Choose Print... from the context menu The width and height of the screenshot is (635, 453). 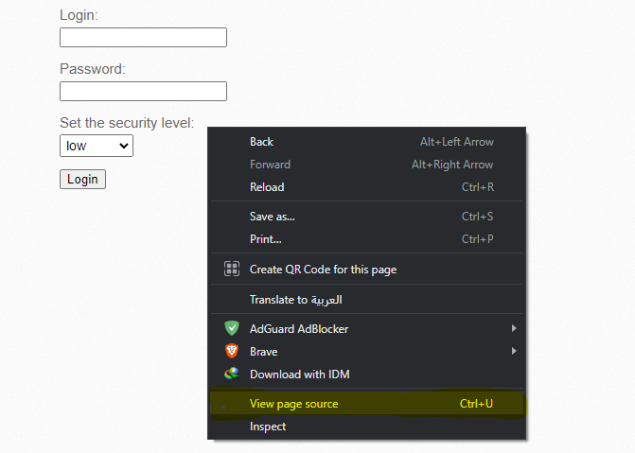366,239
